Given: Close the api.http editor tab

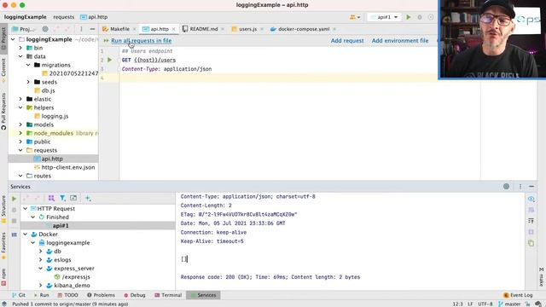Looking at the screenshot, I should 173,29.
